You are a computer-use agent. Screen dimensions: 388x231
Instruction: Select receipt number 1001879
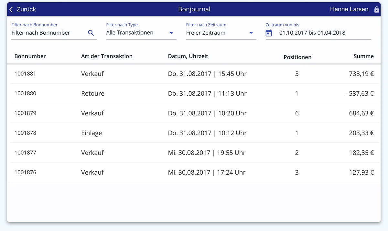tap(25, 113)
